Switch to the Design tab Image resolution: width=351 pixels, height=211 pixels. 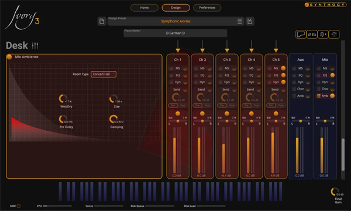click(175, 8)
